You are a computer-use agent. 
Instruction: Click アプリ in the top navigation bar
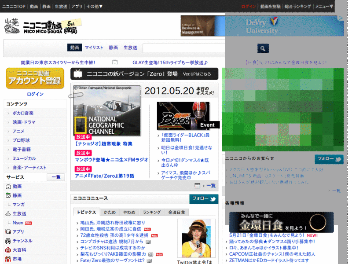pyautogui.click(x=77, y=7)
